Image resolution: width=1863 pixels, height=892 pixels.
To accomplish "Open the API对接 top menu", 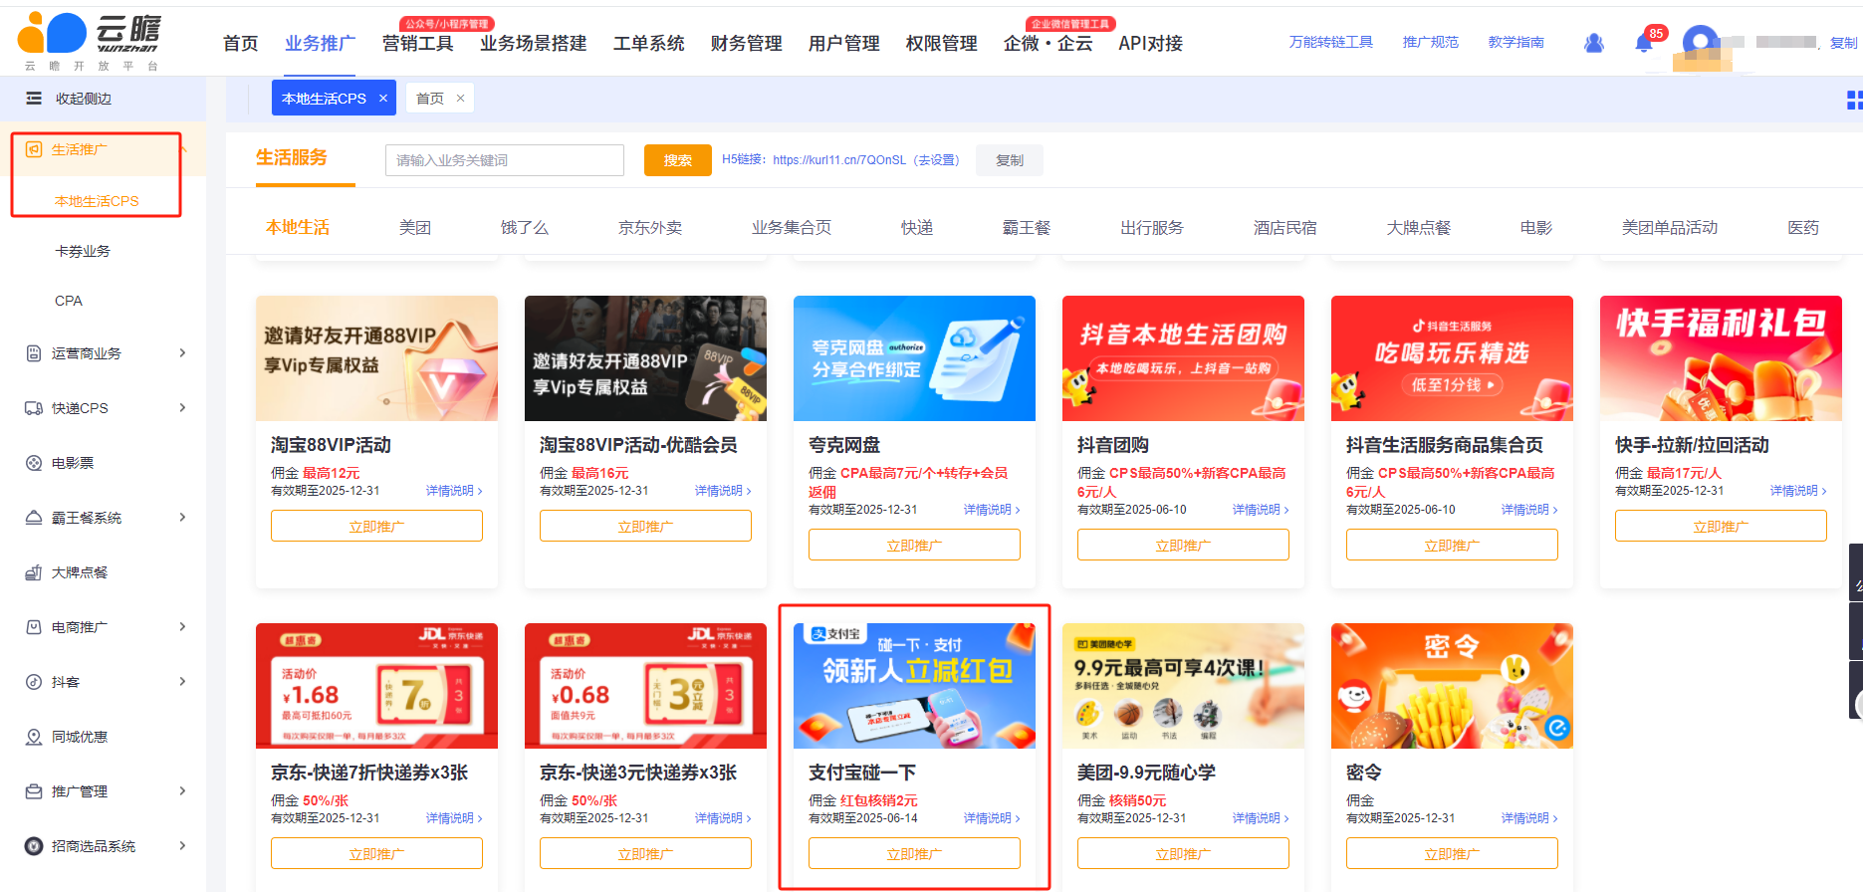I will pos(1150,44).
